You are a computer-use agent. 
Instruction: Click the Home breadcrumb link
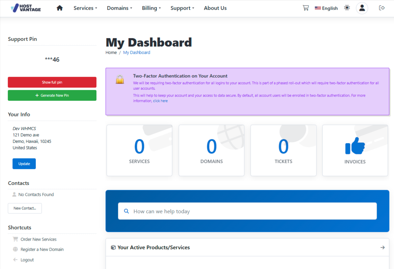(111, 53)
